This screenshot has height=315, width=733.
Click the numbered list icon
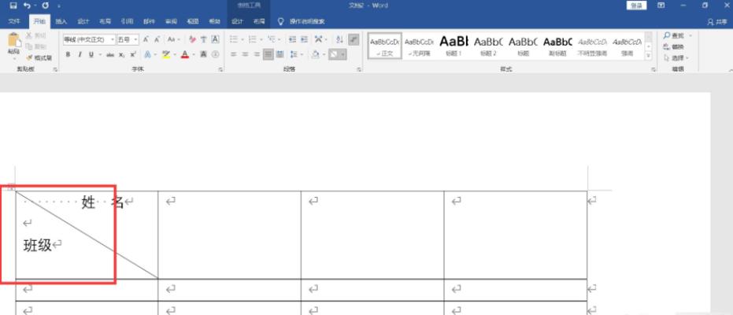[x=253, y=39]
